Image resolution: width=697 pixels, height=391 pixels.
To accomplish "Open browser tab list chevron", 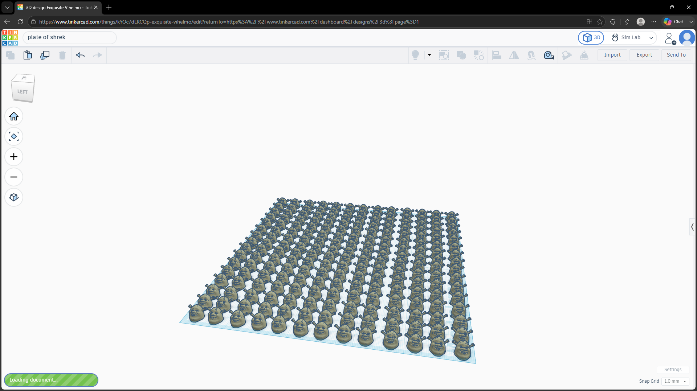I will coord(7,7).
